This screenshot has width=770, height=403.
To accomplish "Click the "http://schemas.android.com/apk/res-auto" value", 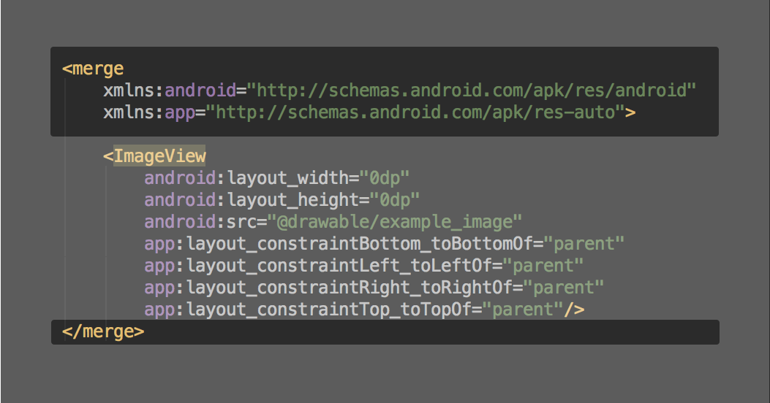I will 415,112.
